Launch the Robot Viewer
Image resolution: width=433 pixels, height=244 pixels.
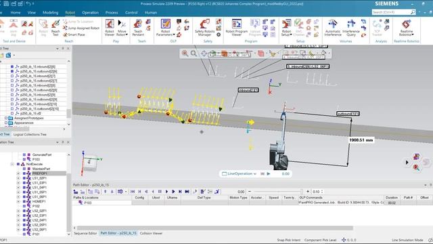coord(110,28)
